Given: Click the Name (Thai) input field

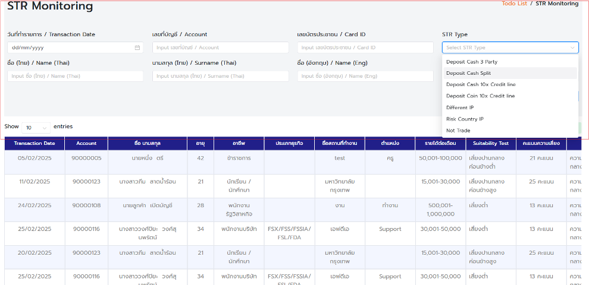Looking at the screenshot, I should tap(75, 76).
